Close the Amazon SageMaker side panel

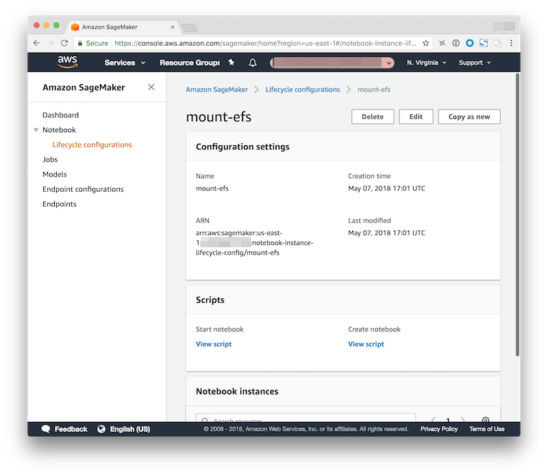point(151,87)
